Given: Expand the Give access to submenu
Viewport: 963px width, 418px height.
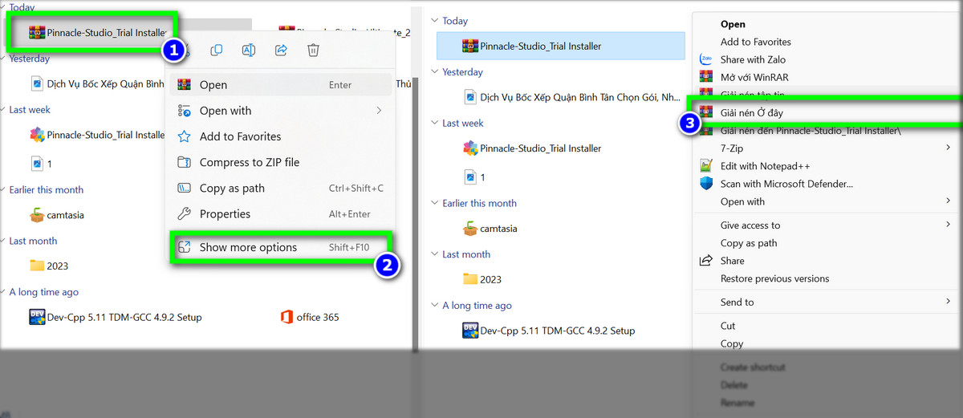Looking at the screenshot, I should [948, 225].
